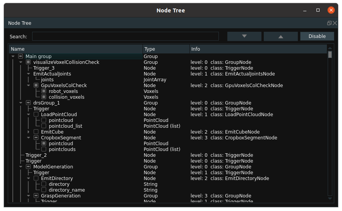The height and width of the screenshot is (211, 342).
Task: Select the EmitActualJoints row label
Action: (x=52, y=74)
